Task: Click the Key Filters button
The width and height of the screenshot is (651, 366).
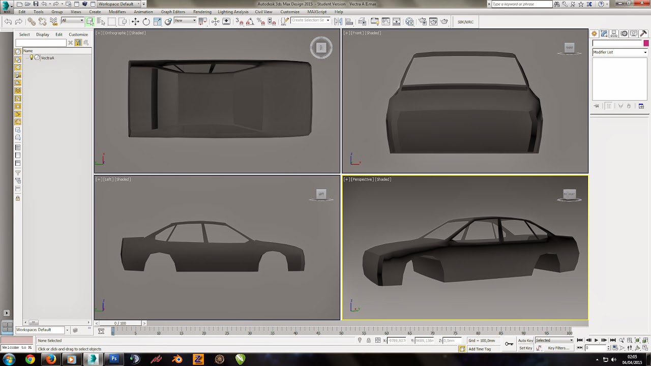Action: click(558, 348)
